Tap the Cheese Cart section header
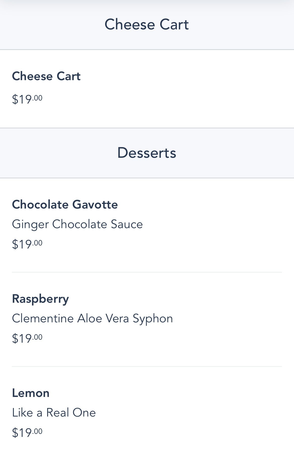This screenshot has height=461, width=294. 147,25
